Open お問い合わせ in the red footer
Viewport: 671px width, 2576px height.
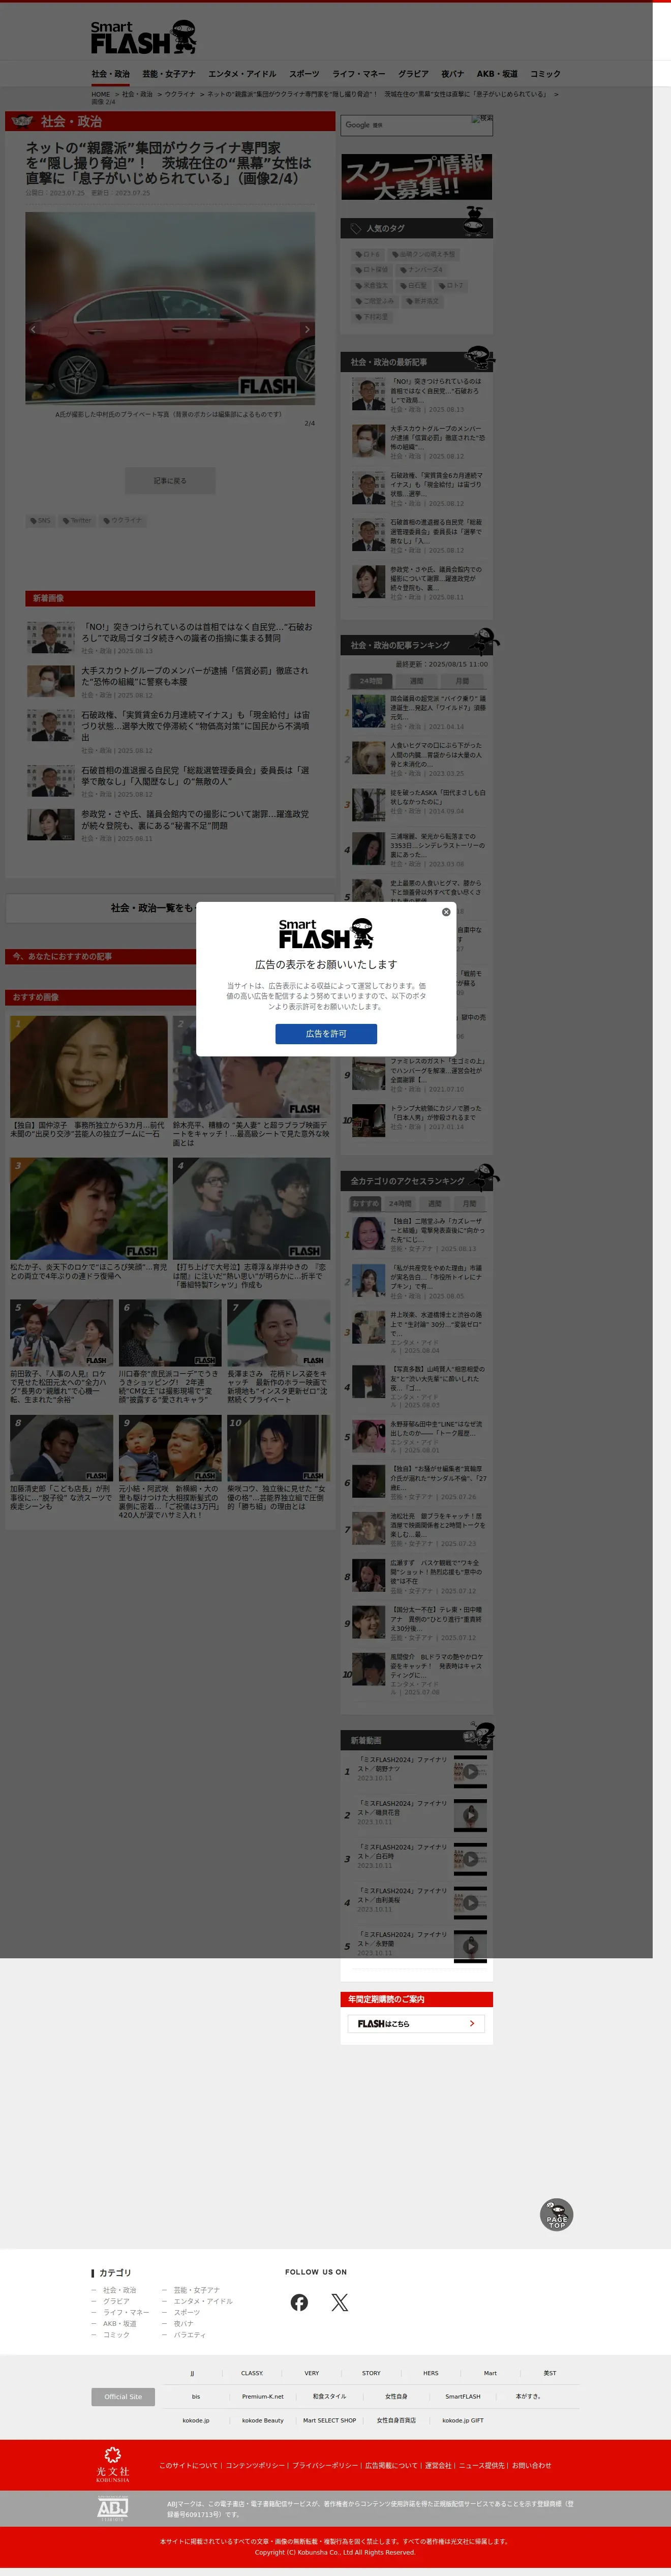(x=531, y=2465)
